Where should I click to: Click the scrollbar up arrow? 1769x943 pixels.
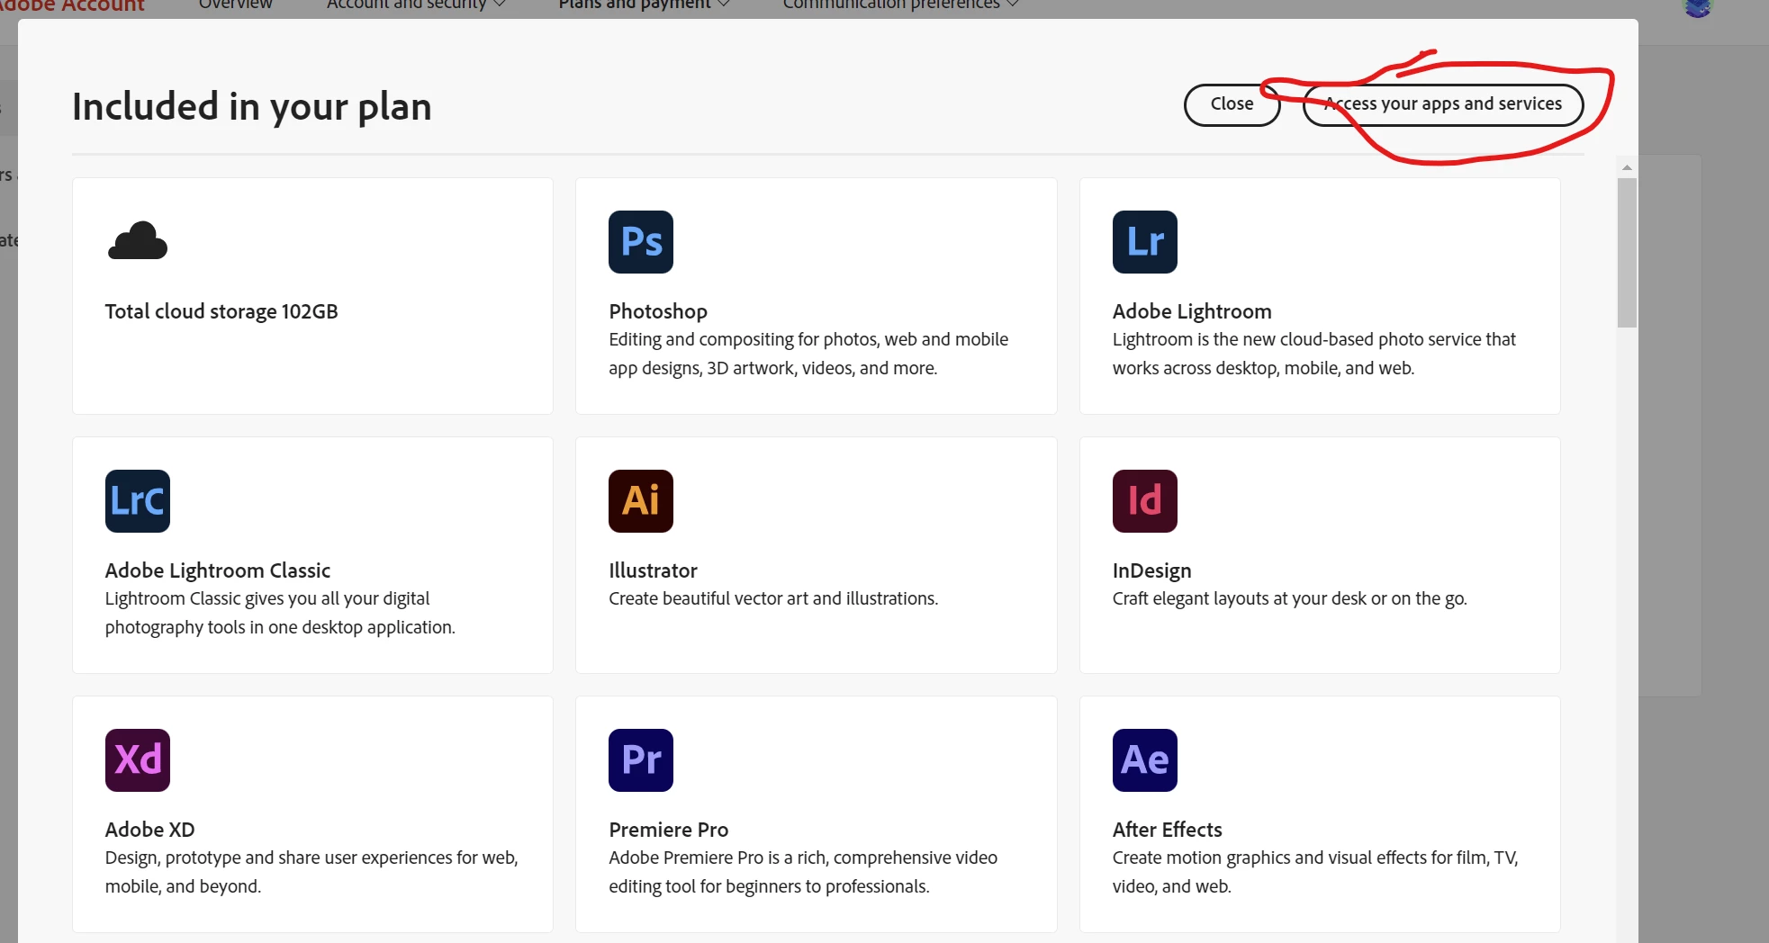pos(1627,167)
